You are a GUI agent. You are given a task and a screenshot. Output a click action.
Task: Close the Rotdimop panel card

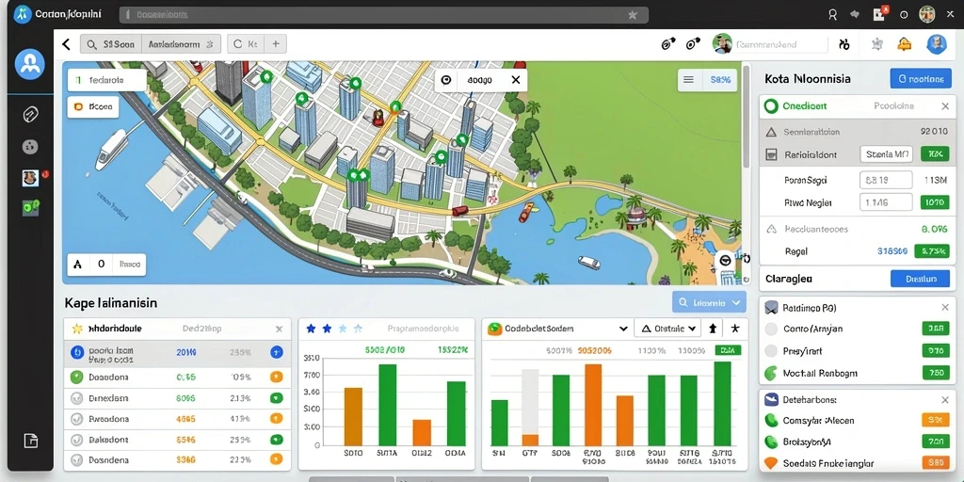point(945,307)
